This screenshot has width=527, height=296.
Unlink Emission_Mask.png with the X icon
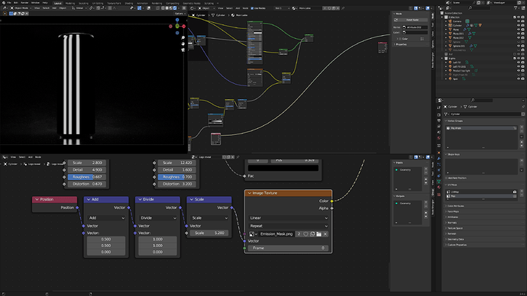[325, 234]
